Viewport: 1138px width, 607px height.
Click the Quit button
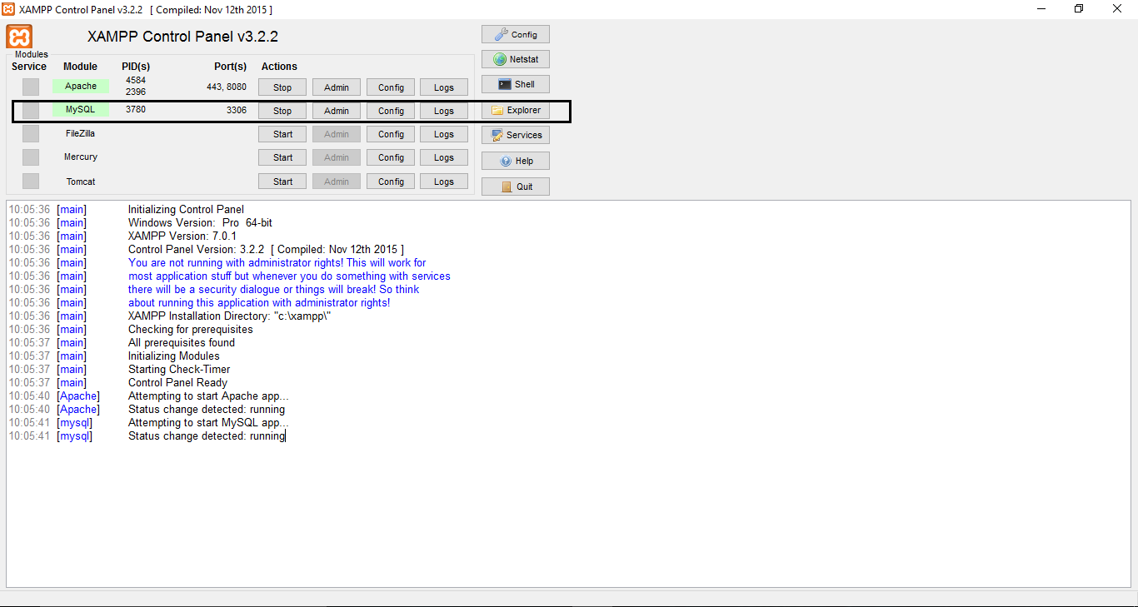click(516, 187)
